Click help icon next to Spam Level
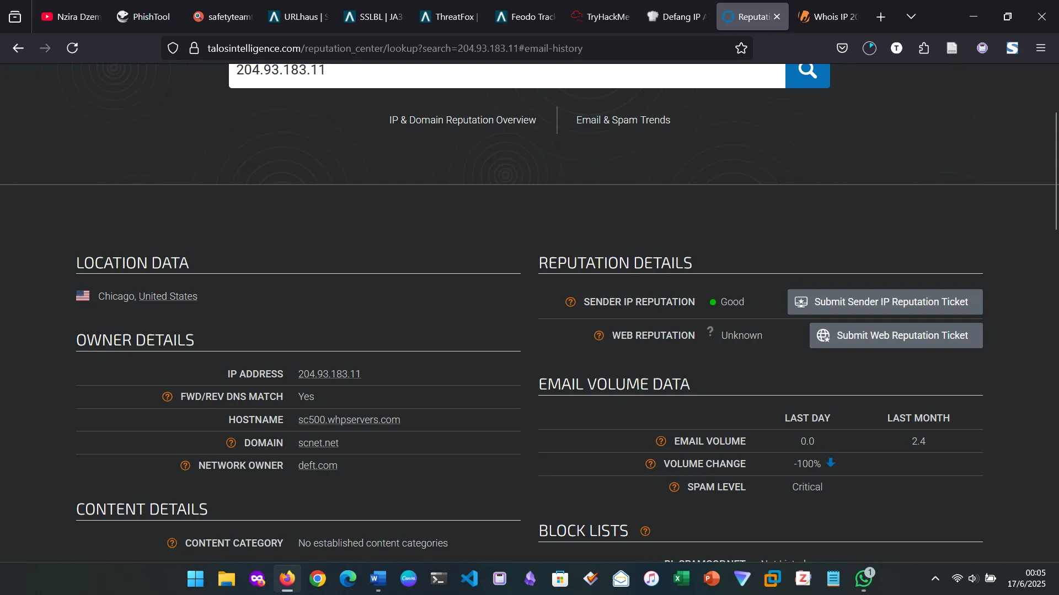Viewport: 1059px width, 595px height. [x=674, y=487]
